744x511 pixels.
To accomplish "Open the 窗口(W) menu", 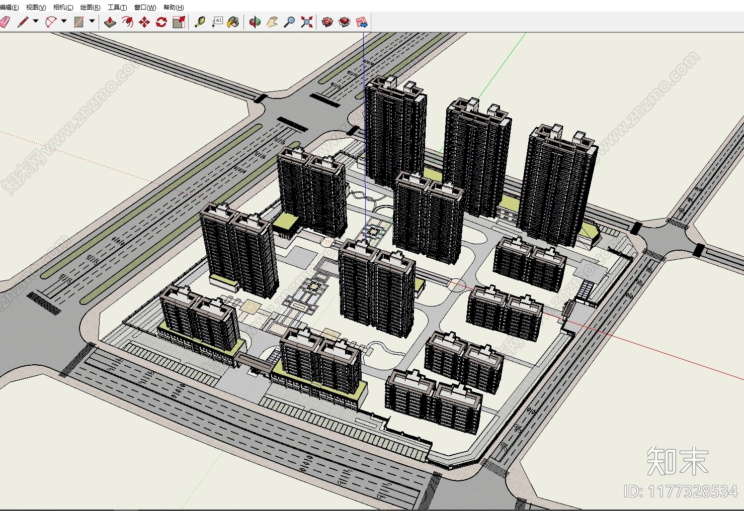I will pyautogui.click(x=145, y=7).
